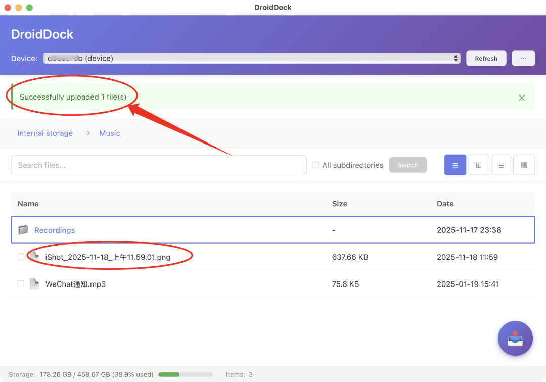This screenshot has width=546, height=382.
Task: Select the WeChat通知.mp3 file name
Action: pos(75,284)
